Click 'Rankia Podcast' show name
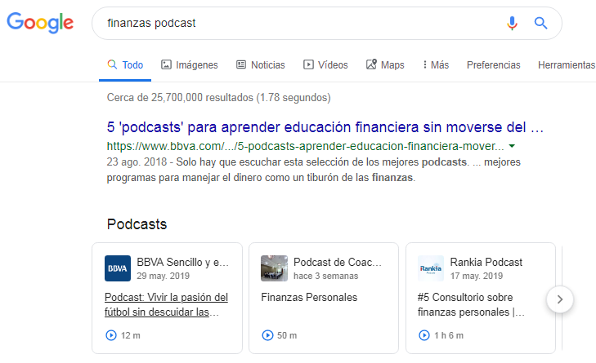596x363 pixels. tap(486, 262)
